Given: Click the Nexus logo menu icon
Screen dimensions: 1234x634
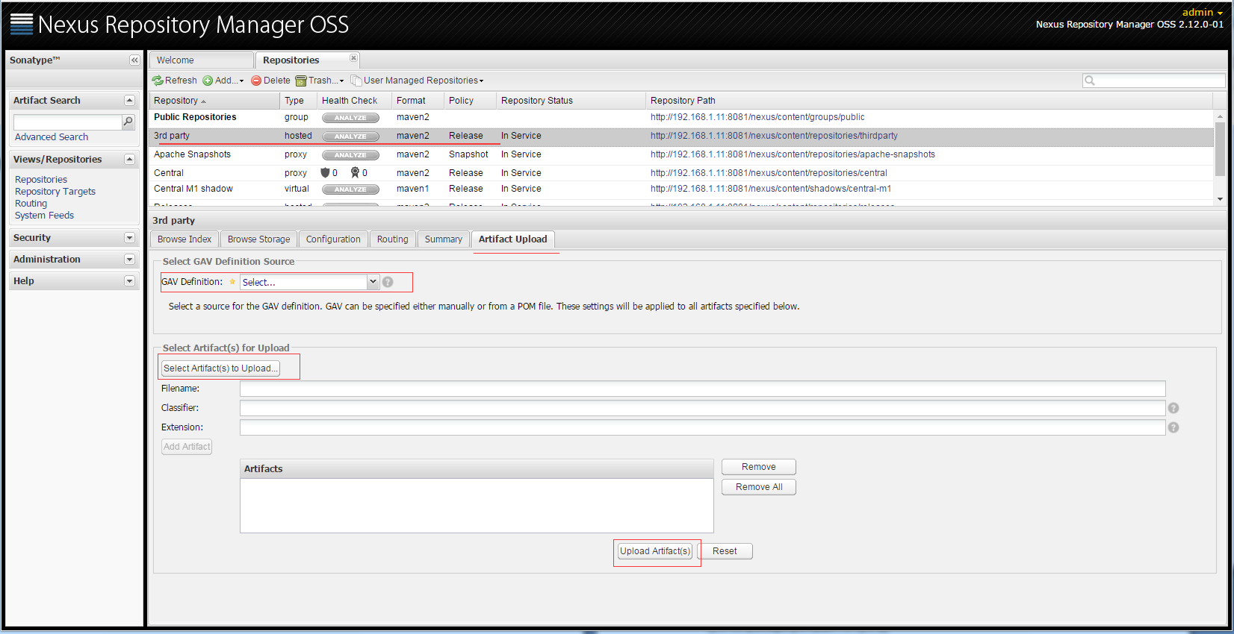Looking at the screenshot, I should 22,25.
